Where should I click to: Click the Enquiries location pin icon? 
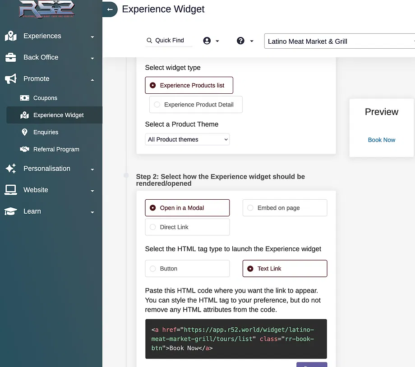tap(25, 132)
